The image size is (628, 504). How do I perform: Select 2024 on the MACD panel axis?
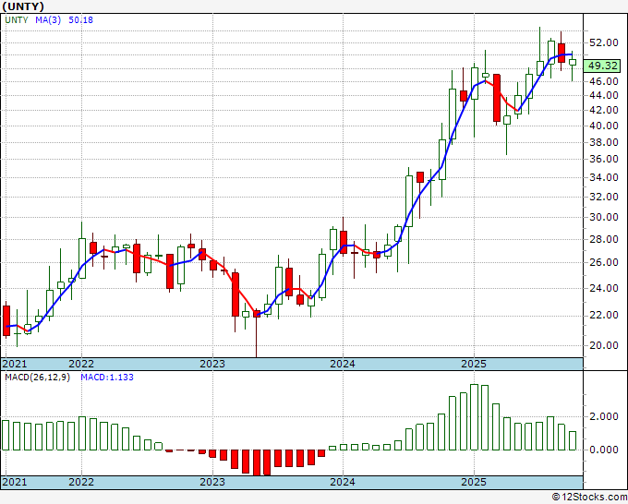(343, 483)
